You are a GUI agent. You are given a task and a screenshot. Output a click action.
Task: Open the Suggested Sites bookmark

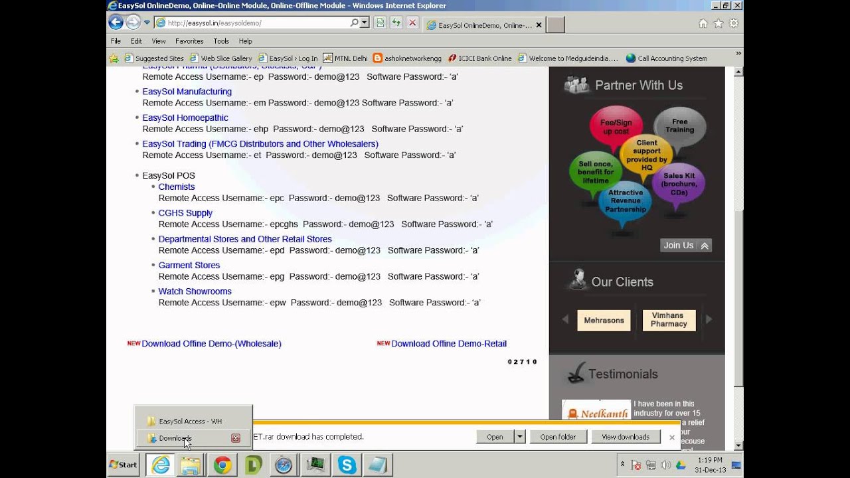tap(154, 58)
